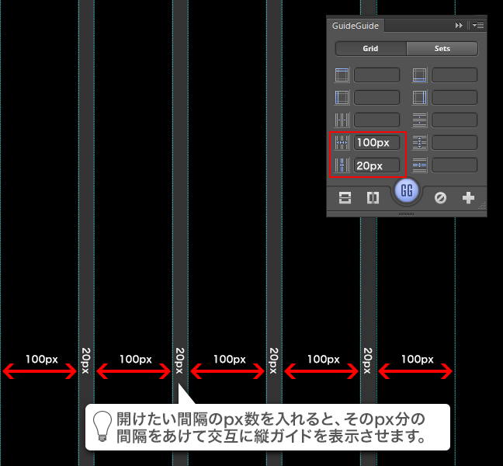503x466 pixels.
Task: Click the empty row height field
Action: tap(454, 143)
